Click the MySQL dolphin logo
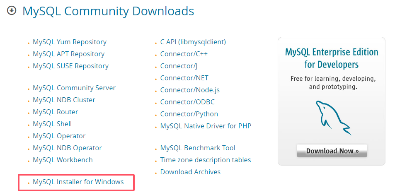Image resolution: width=407 pixels, height=195 pixels. (333, 118)
